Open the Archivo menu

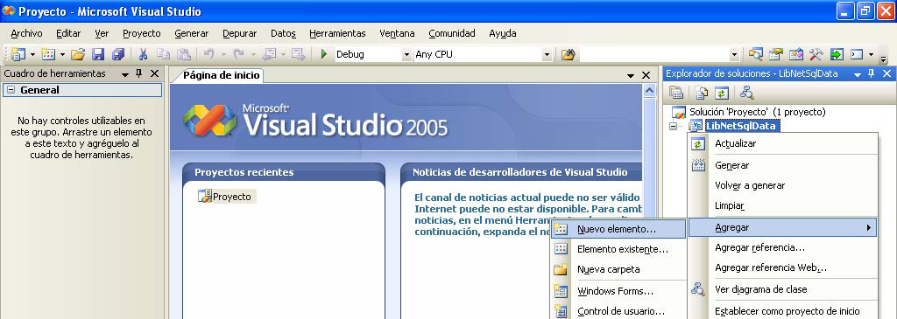pyautogui.click(x=26, y=33)
